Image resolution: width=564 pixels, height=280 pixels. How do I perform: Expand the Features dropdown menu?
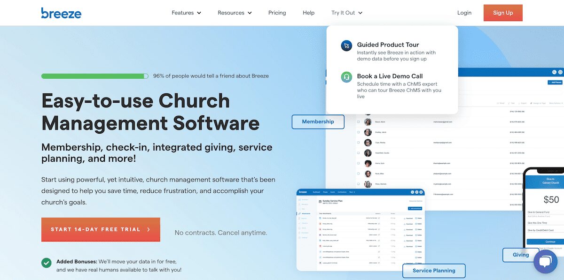[186, 13]
